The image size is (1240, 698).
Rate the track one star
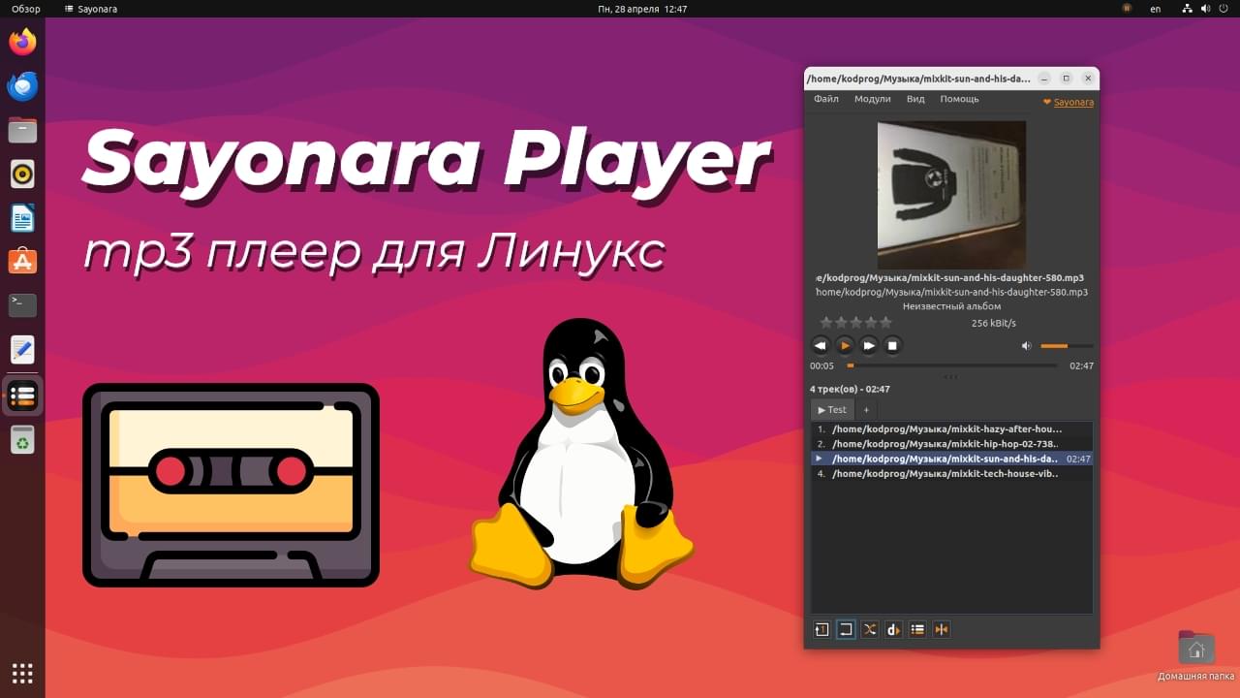tap(826, 323)
